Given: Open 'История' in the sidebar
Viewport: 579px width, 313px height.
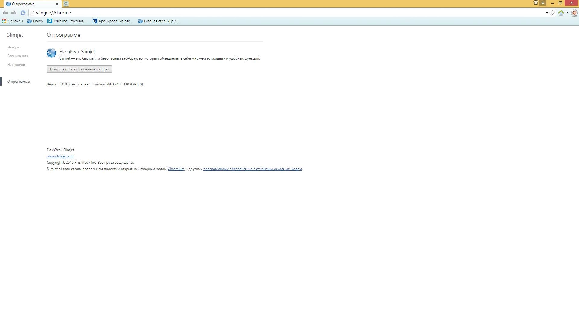Looking at the screenshot, I should pyautogui.click(x=14, y=47).
